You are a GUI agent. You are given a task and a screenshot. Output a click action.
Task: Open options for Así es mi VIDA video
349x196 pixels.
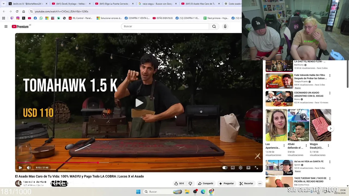pos(330,162)
